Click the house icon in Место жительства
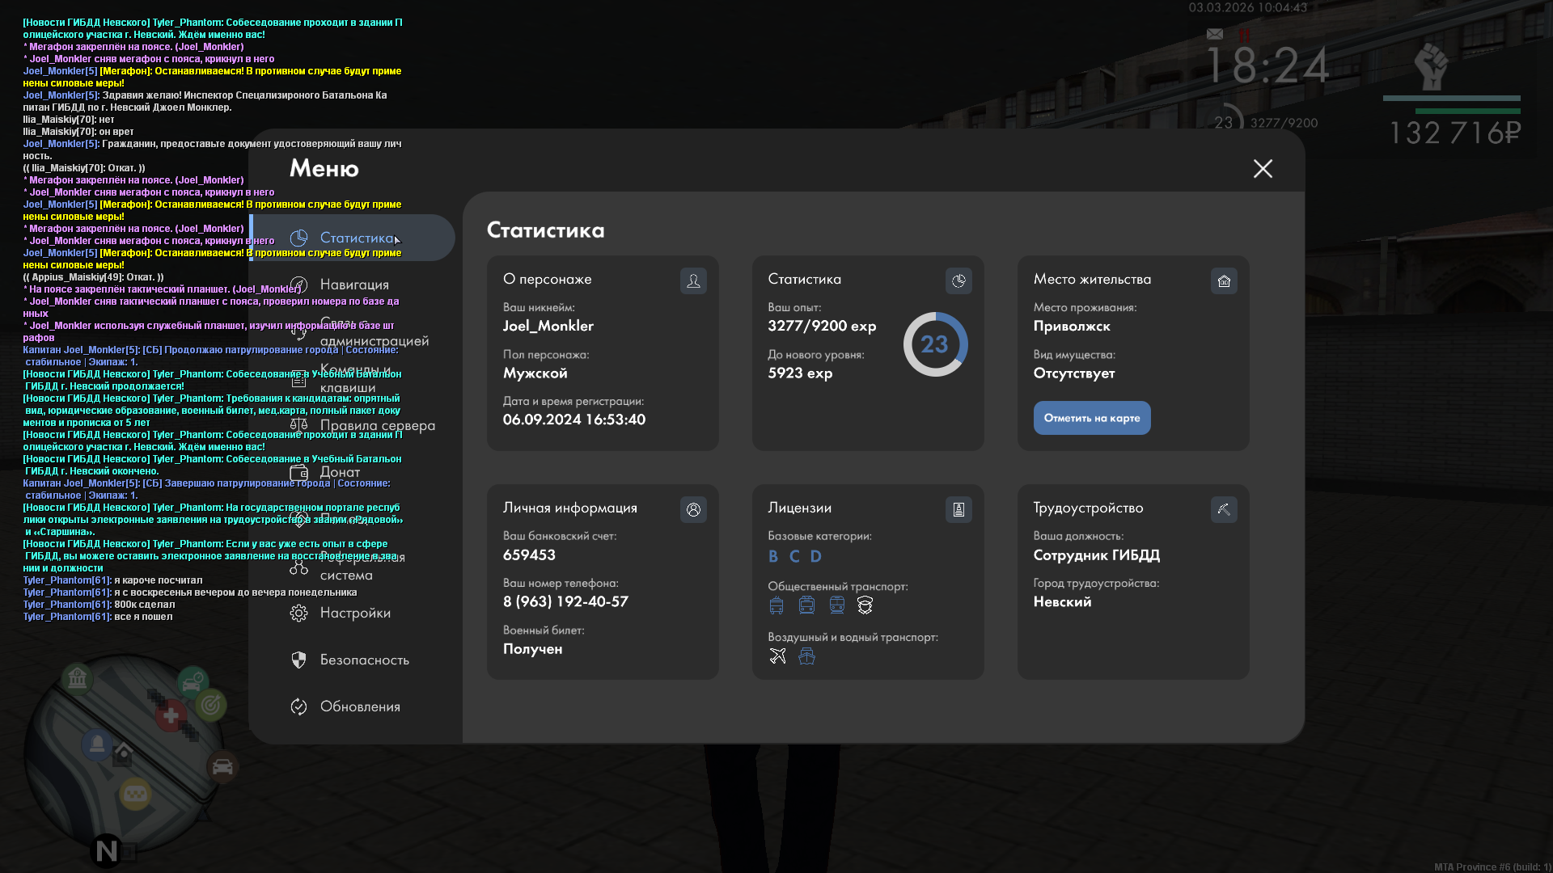This screenshot has height=873, width=1553. click(x=1224, y=280)
